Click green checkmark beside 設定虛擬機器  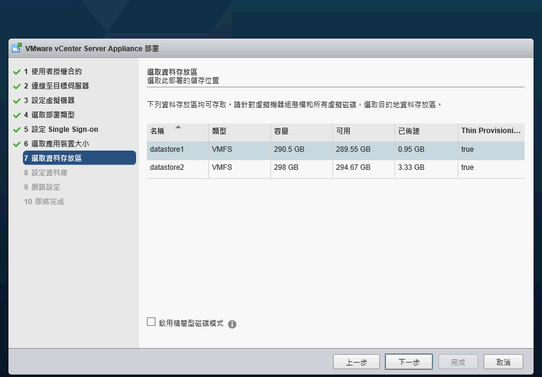coord(17,101)
